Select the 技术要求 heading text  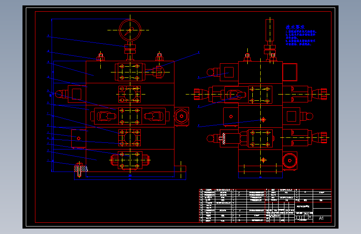tap(295, 27)
